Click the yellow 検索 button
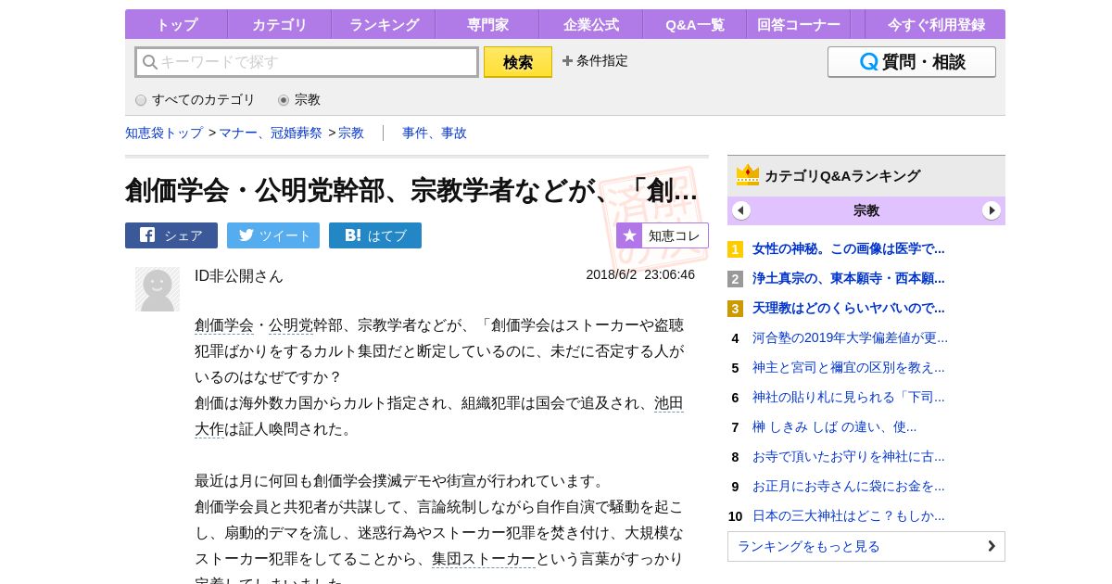Screen dimensions: 1112x584 [518, 62]
